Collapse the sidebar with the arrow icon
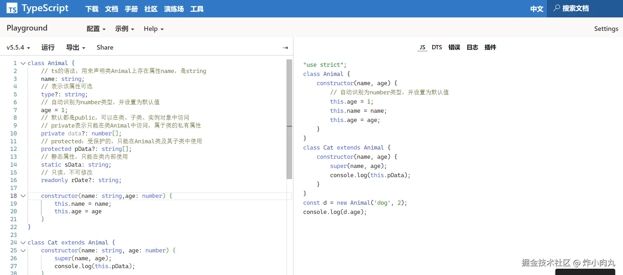Screen dimensions: 623x275 click(285, 48)
